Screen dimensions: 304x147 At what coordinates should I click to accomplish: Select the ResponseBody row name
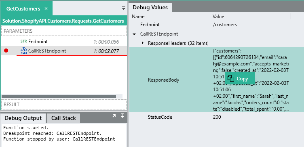click(163, 80)
